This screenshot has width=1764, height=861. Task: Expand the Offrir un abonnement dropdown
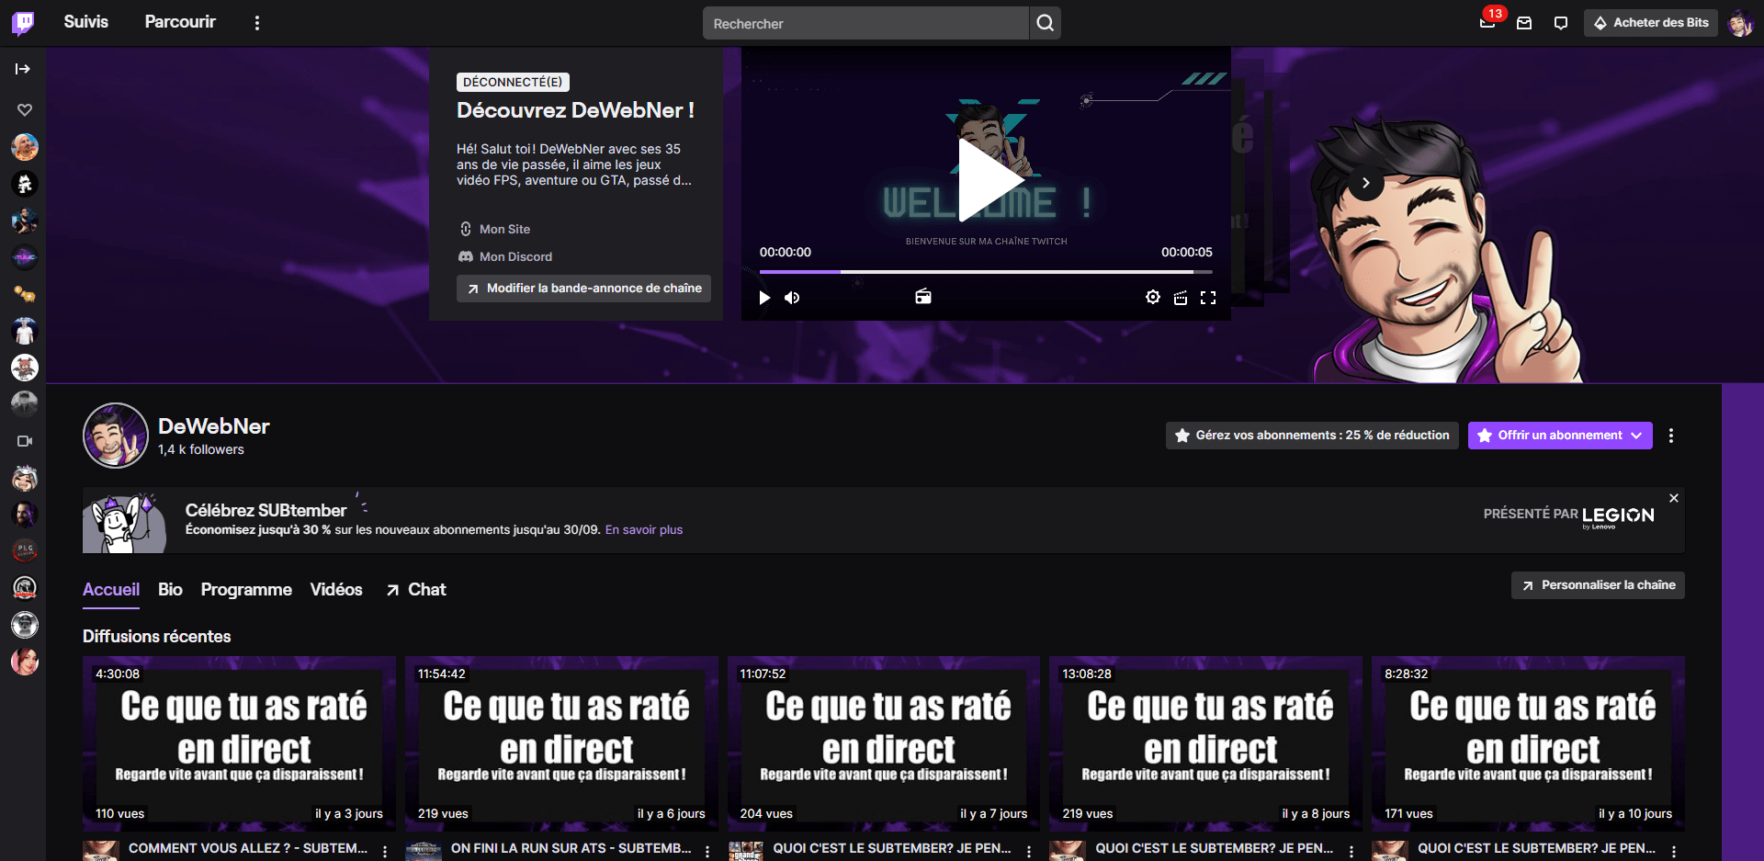(x=1636, y=436)
